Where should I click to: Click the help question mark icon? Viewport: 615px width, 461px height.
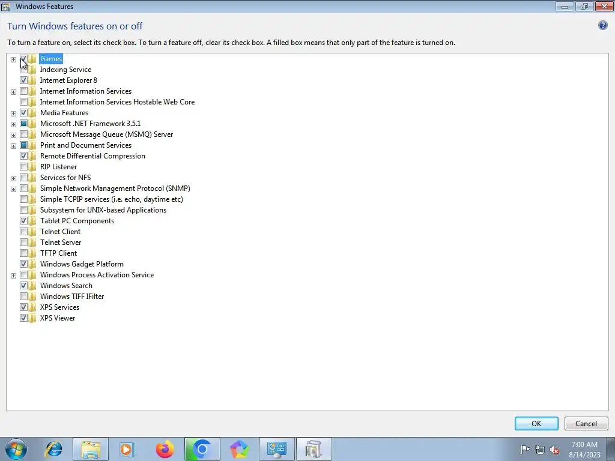602,25
